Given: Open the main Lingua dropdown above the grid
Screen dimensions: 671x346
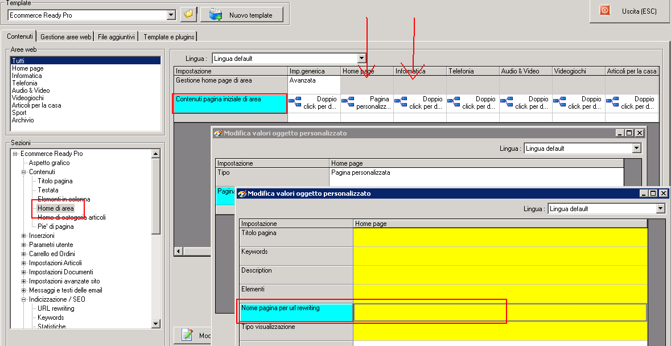Looking at the screenshot, I should [361, 58].
